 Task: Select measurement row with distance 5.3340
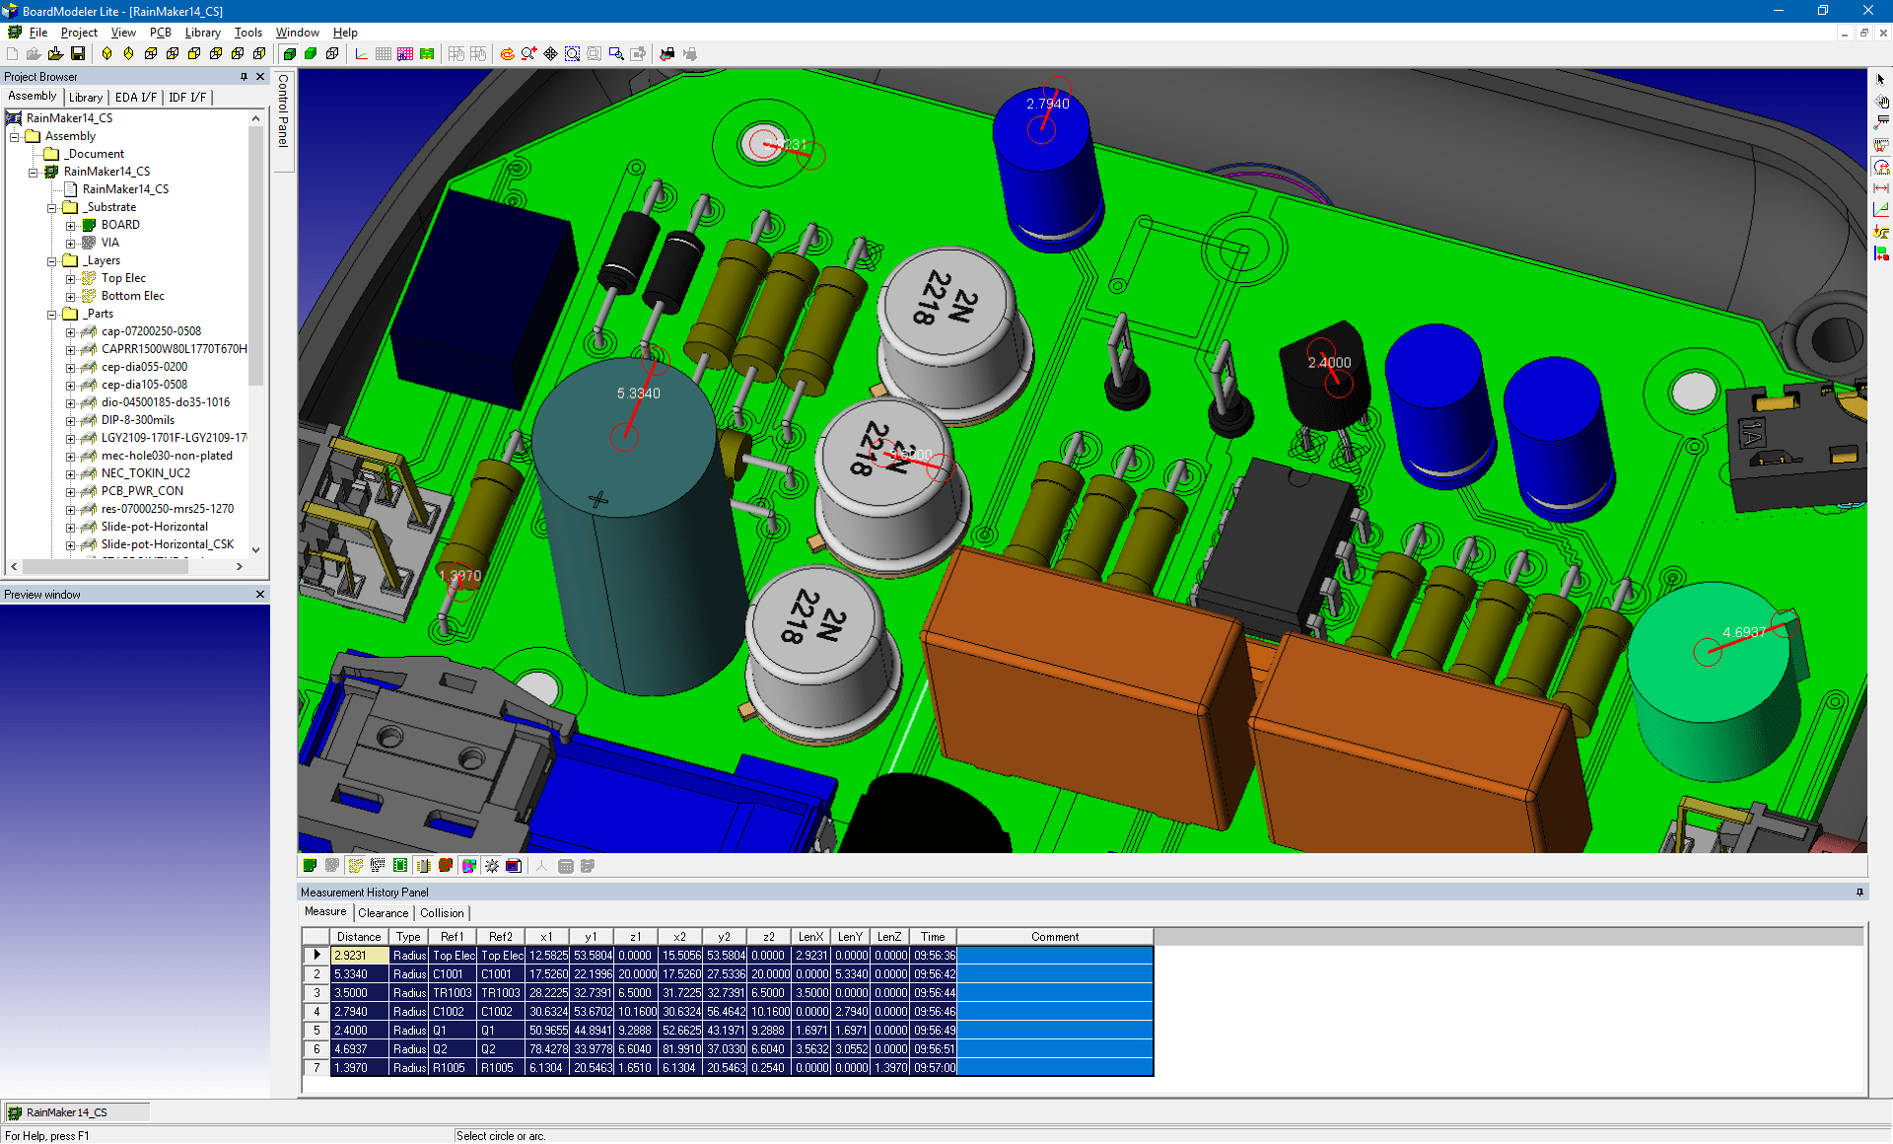727,974
